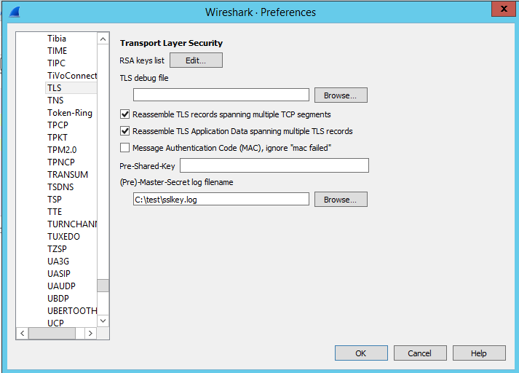
Task: Click the RSA keys list label
Action: coord(142,60)
